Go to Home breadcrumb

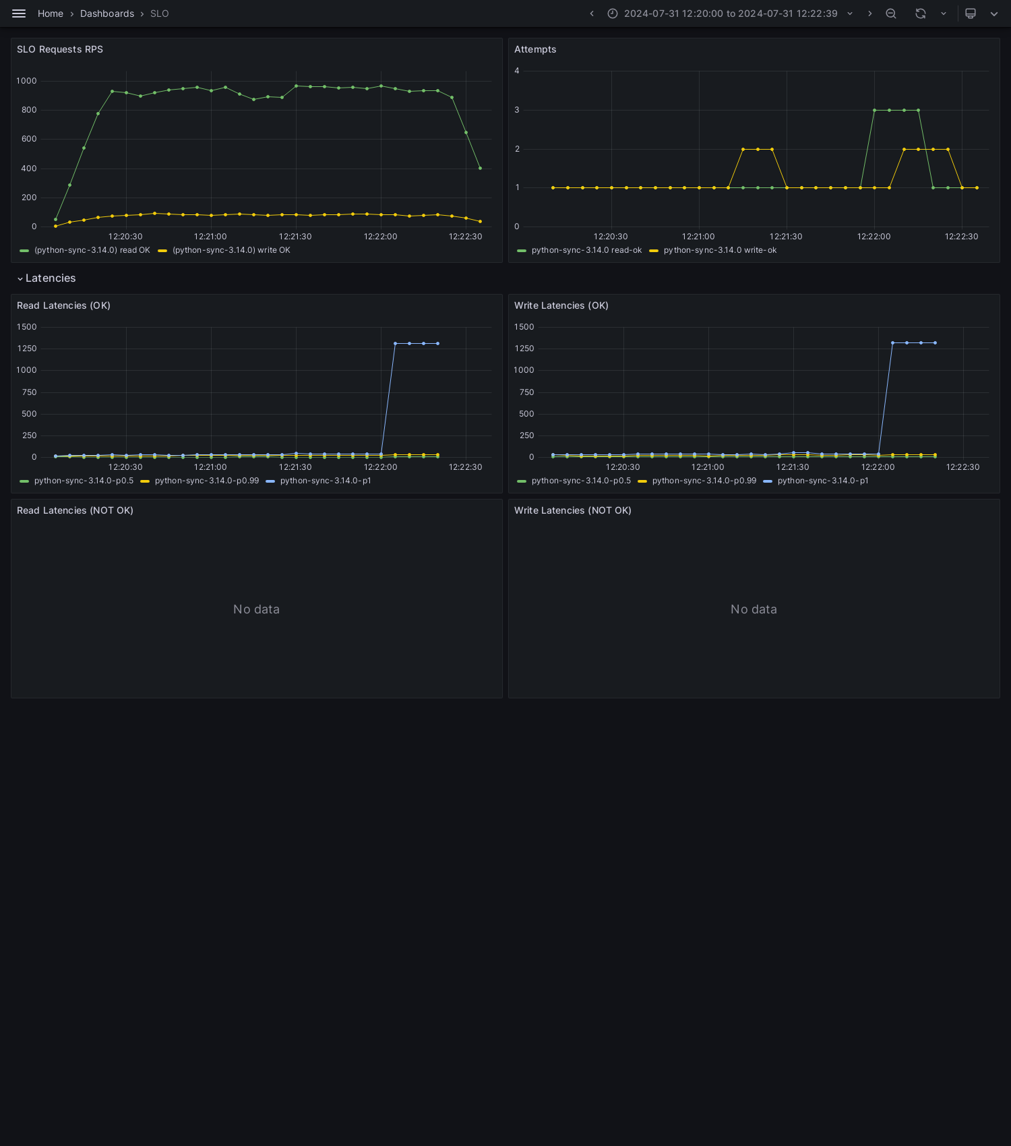pos(51,13)
